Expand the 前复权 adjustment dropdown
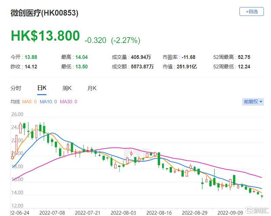The height and width of the screenshot is (216, 271). 253,102
